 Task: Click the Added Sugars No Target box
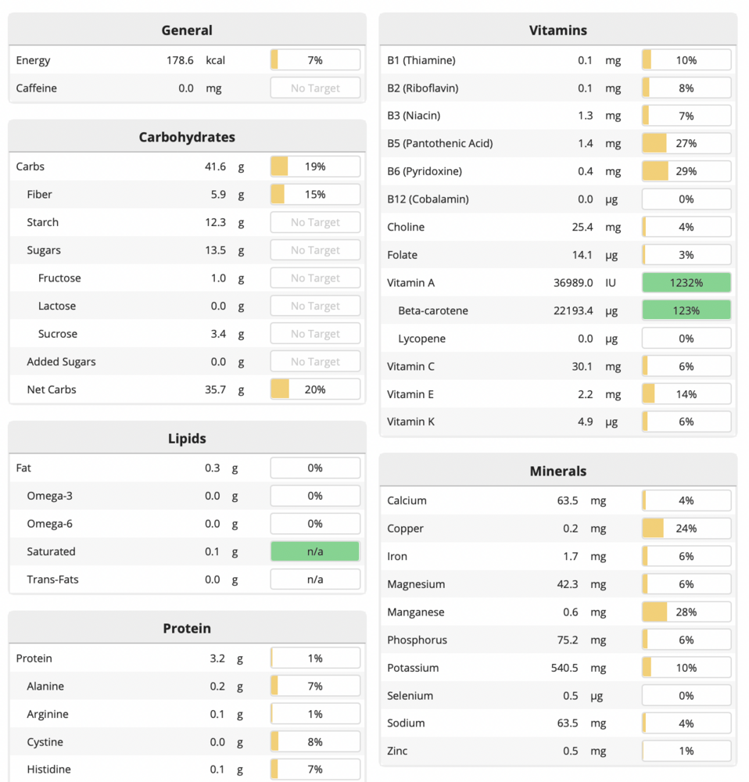[315, 362]
